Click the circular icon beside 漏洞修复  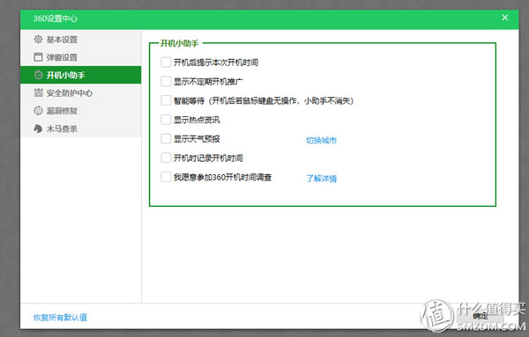tap(38, 110)
